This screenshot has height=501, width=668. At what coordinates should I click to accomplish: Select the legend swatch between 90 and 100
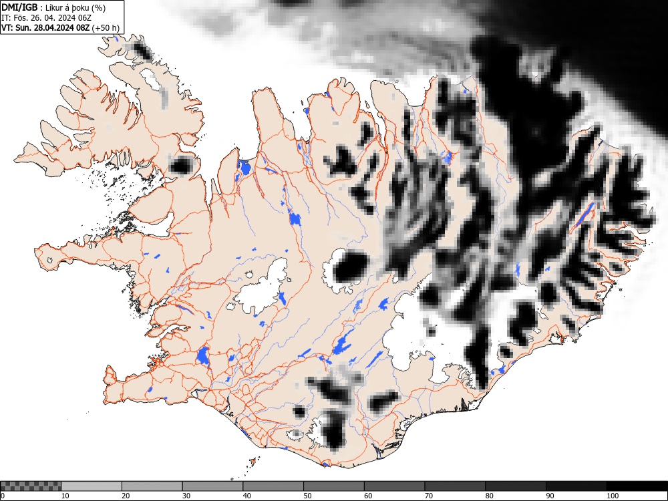point(576,486)
